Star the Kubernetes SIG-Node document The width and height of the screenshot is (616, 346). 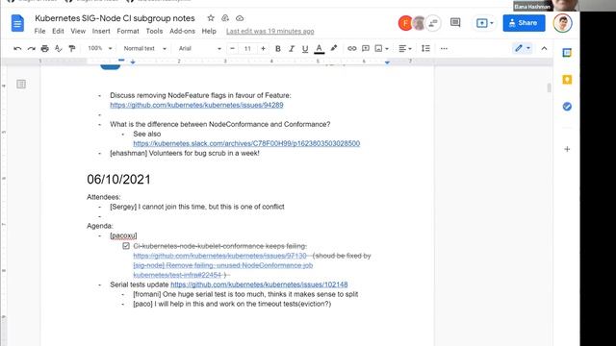211,18
